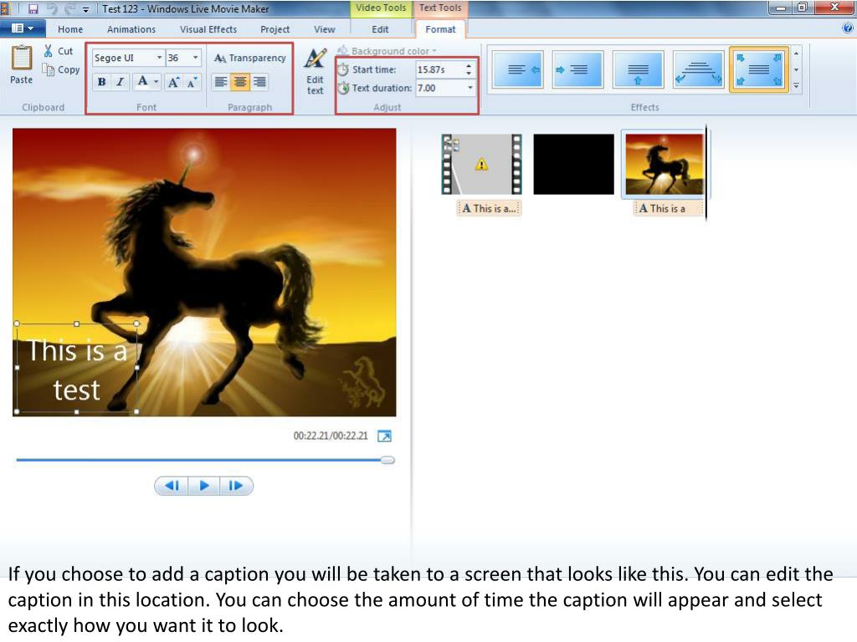The width and height of the screenshot is (857, 642).
Task: Expand the full text effects gallery
Action: point(797,86)
